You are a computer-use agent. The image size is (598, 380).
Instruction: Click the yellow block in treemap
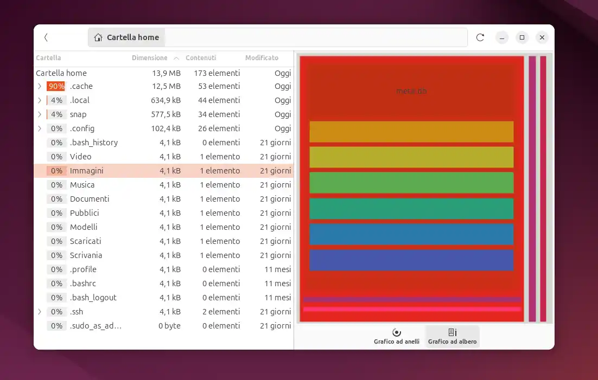tap(411, 157)
